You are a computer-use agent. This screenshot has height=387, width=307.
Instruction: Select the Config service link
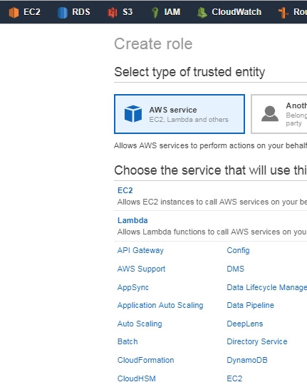(238, 250)
